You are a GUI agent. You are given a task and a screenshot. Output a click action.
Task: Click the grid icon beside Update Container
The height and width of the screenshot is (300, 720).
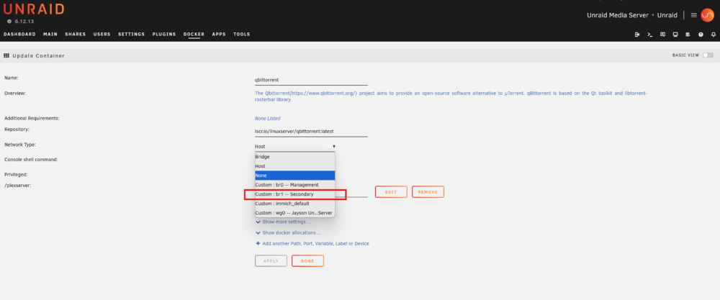click(x=6, y=55)
